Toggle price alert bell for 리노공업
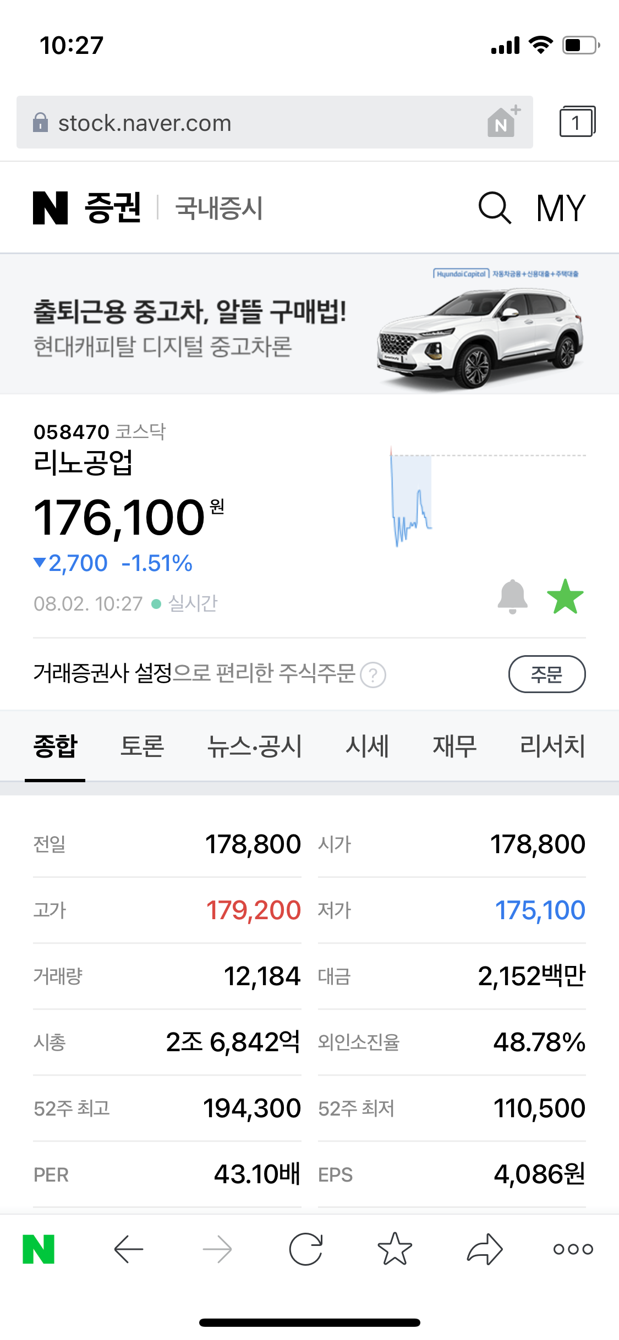The height and width of the screenshot is (1340, 619). pyautogui.click(x=512, y=596)
